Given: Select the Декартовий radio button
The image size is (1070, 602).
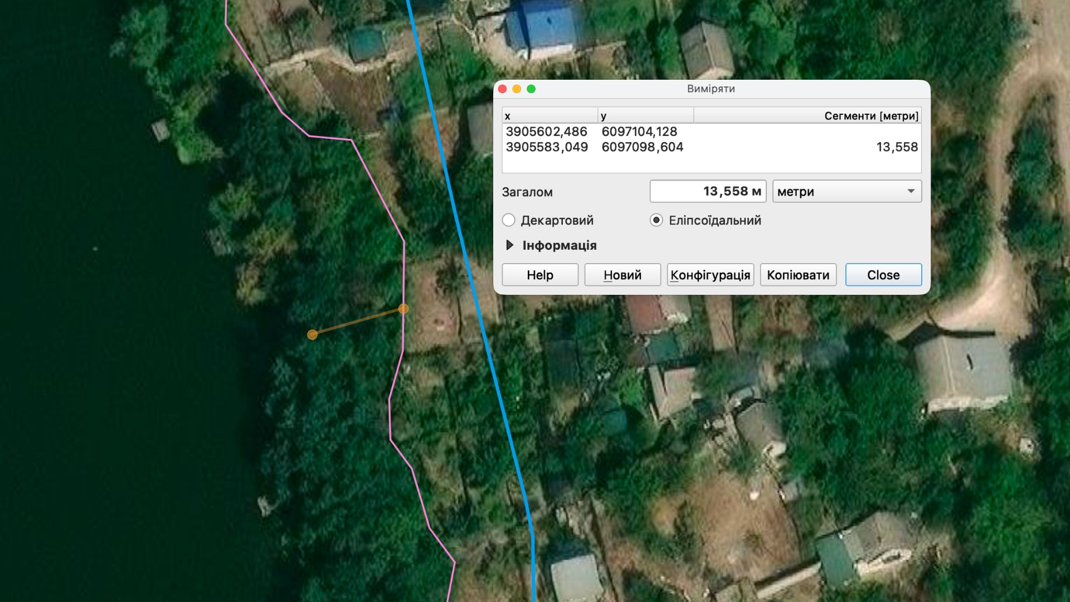Looking at the screenshot, I should (508, 220).
